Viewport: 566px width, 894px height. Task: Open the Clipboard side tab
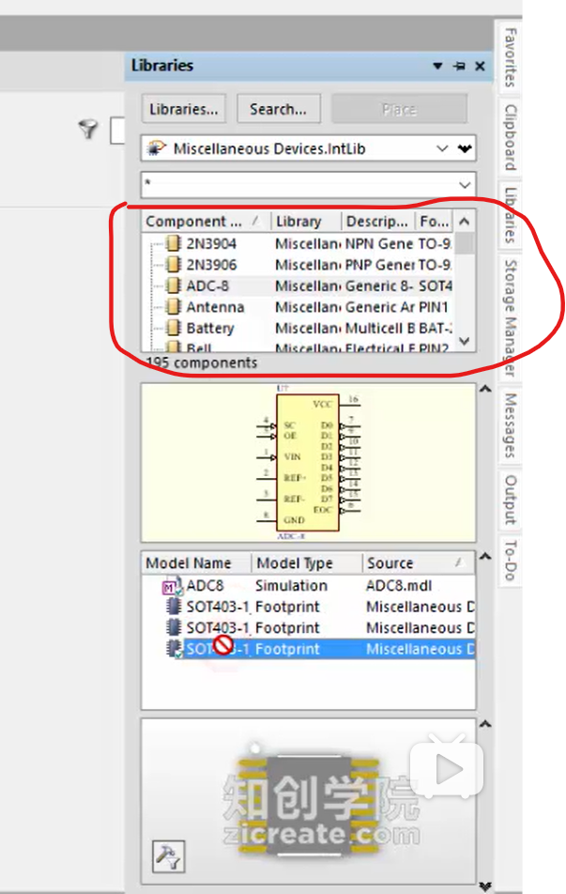click(511, 137)
